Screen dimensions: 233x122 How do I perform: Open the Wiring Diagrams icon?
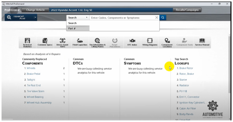pos(150,42)
